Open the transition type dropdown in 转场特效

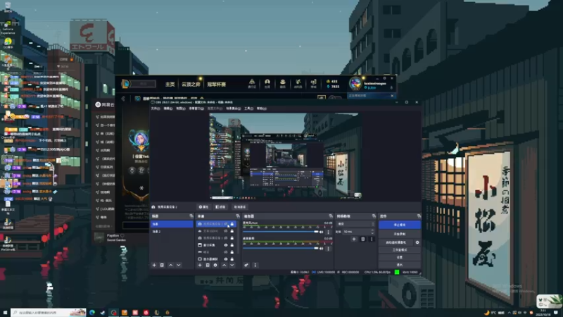tap(355, 224)
